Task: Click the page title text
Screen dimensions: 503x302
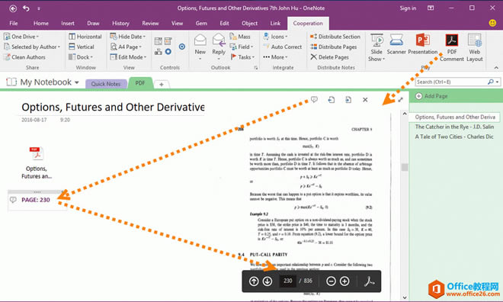Action: [113, 108]
